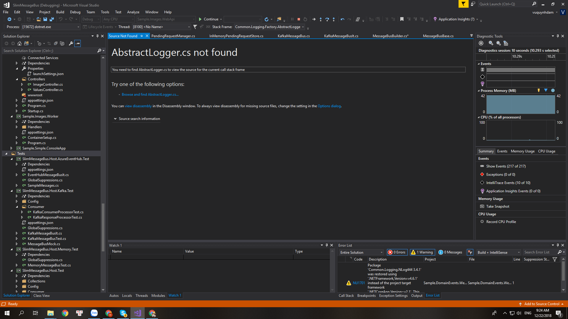Switch to the Memory Usage tab

tap(522, 151)
